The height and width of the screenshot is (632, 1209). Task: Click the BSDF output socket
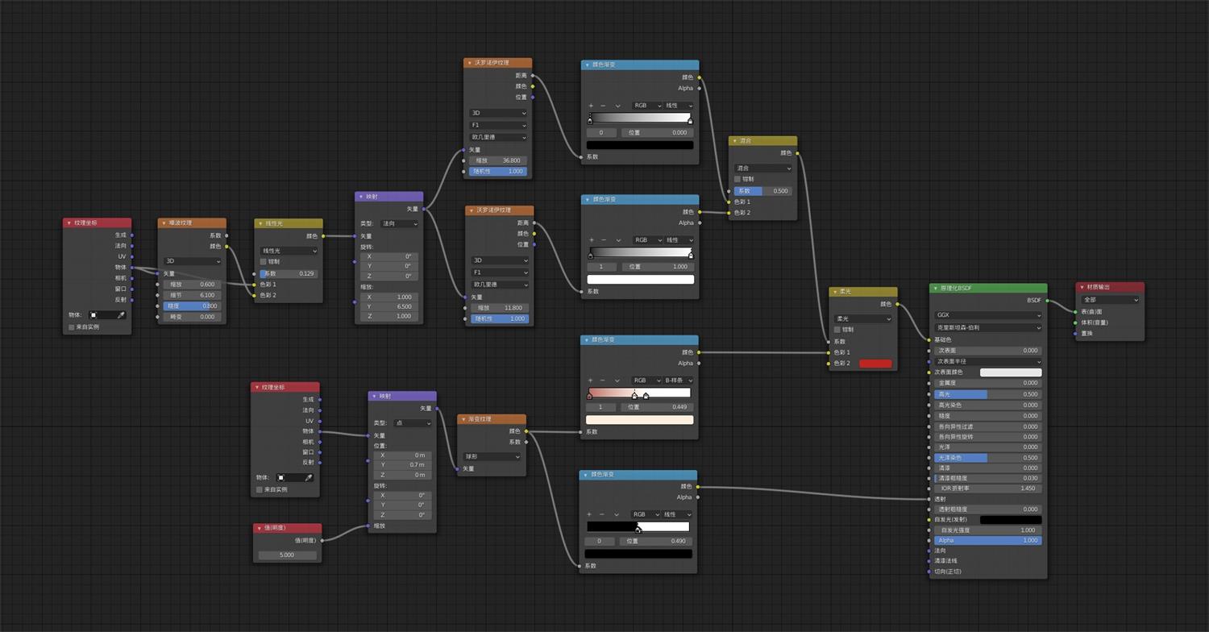[x=1047, y=301]
